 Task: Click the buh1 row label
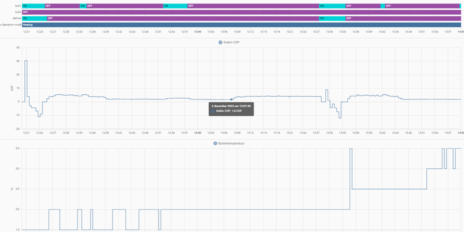pyautogui.click(x=18, y=6)
